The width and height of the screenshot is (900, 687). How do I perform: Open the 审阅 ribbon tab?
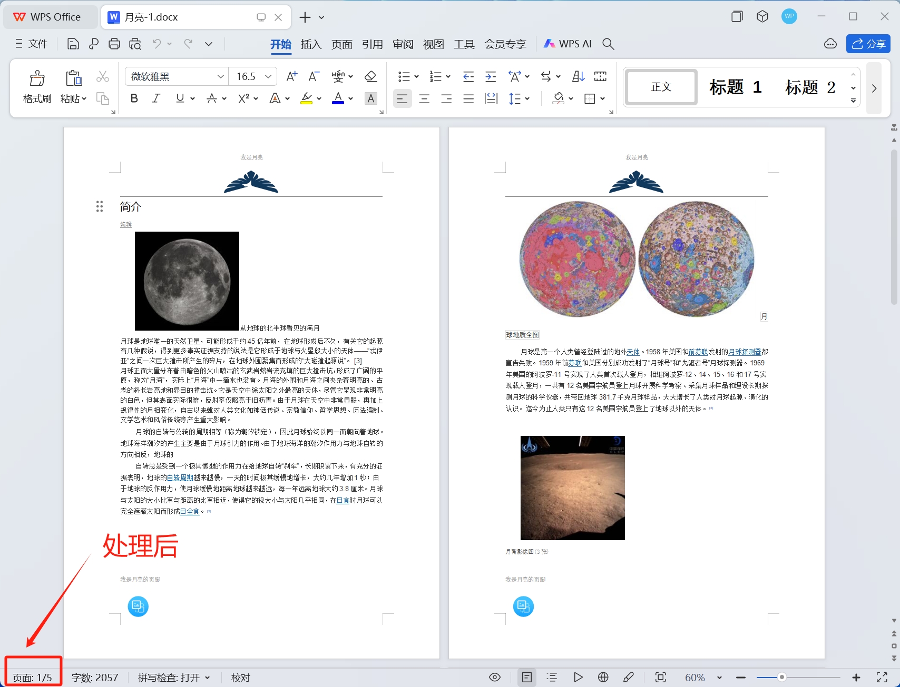pyautogui.click(x=403, y=44)
